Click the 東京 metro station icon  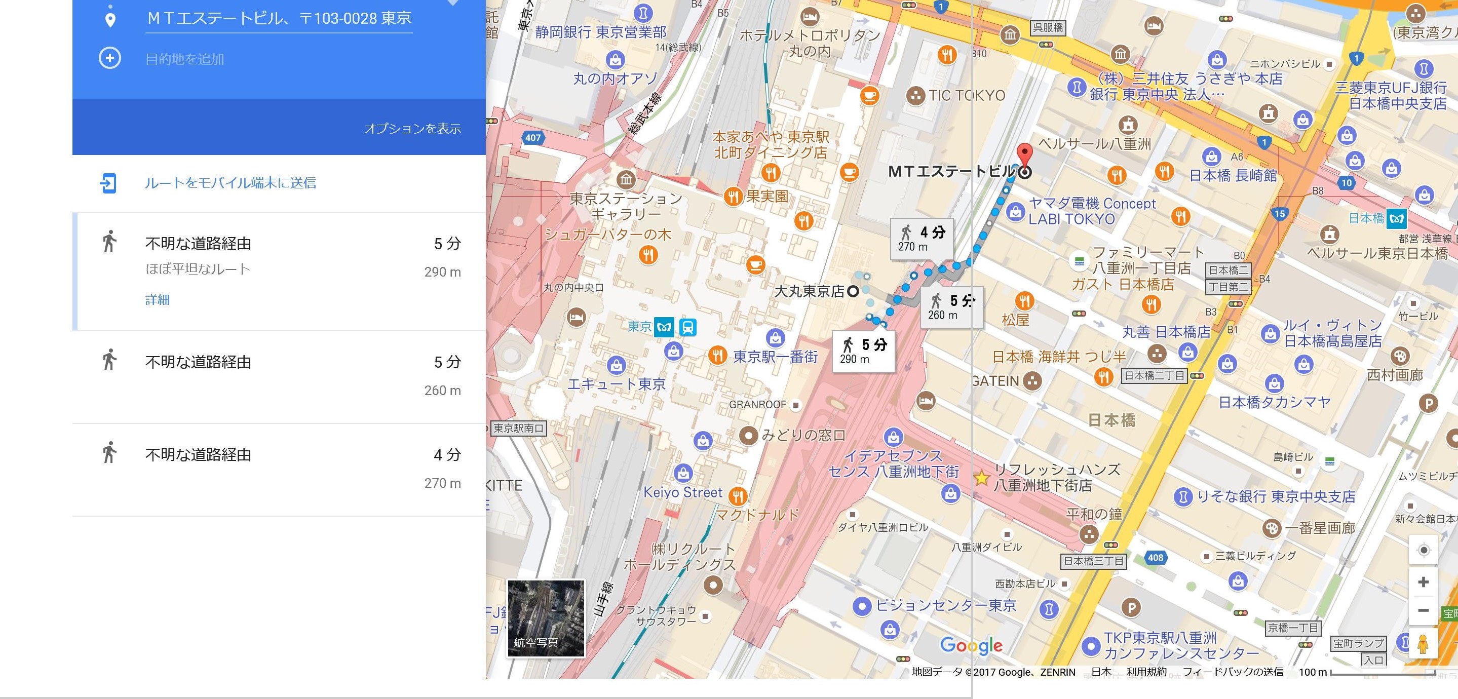664,327
